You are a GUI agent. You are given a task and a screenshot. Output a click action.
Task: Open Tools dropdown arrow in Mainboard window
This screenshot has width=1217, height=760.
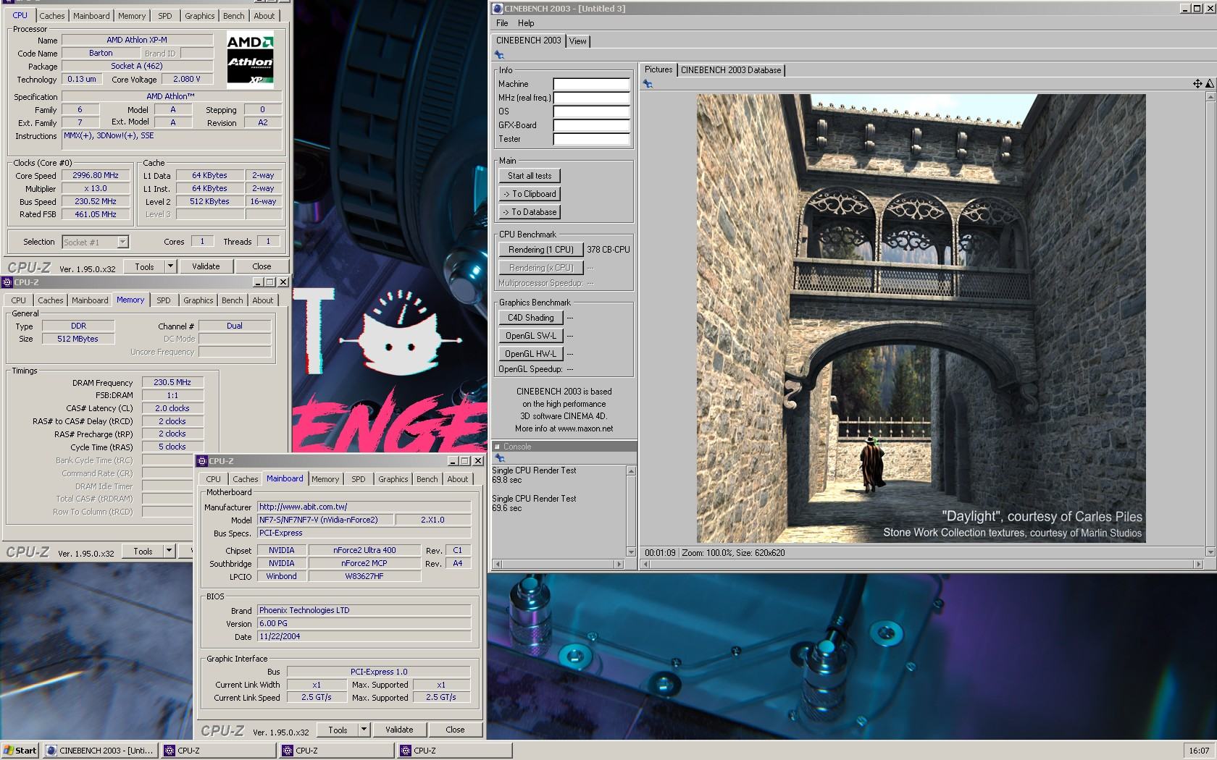(x=364, y=730)
